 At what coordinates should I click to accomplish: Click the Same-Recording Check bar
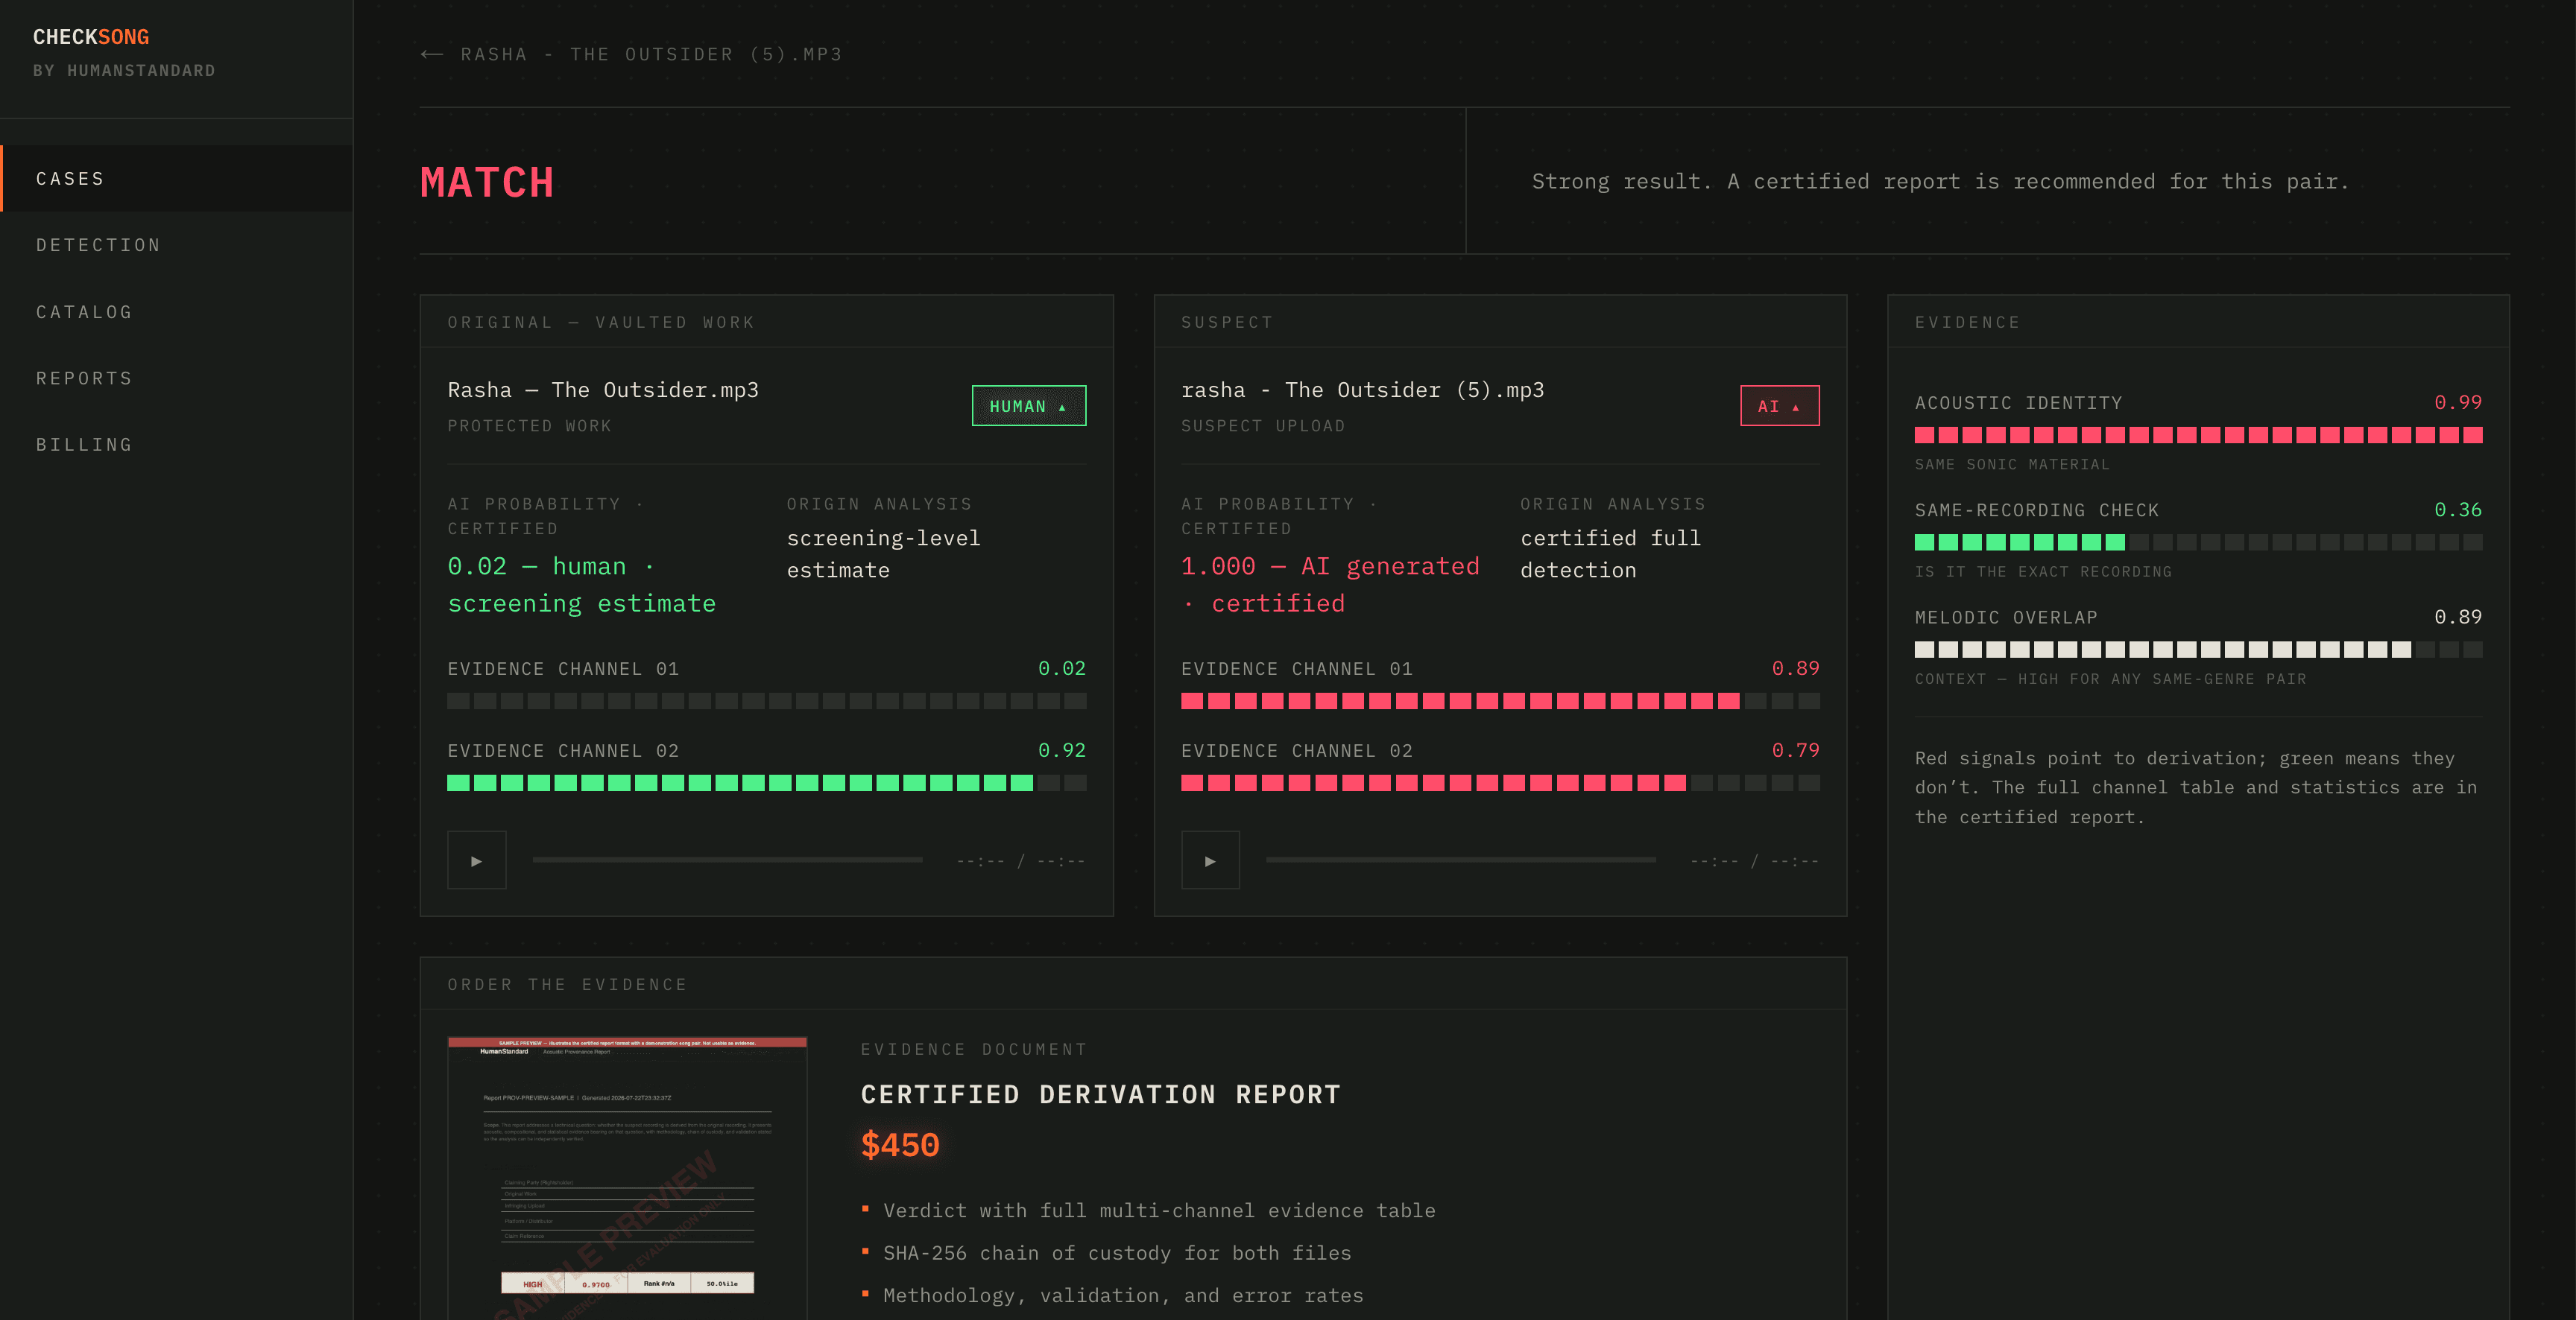pos(2198,542)
